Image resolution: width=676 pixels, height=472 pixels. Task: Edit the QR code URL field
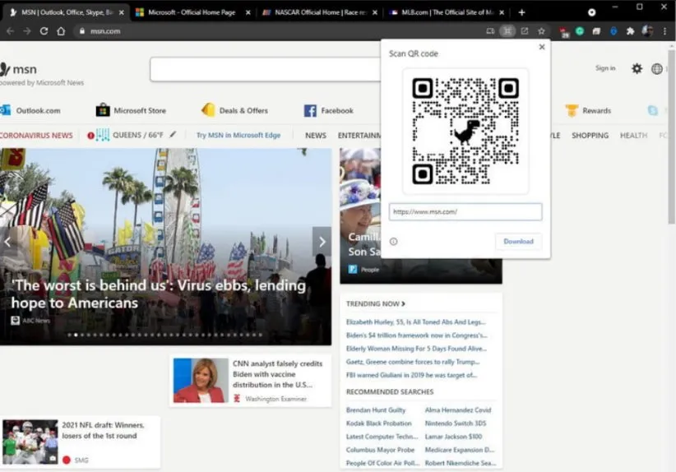tap(465, 212)
